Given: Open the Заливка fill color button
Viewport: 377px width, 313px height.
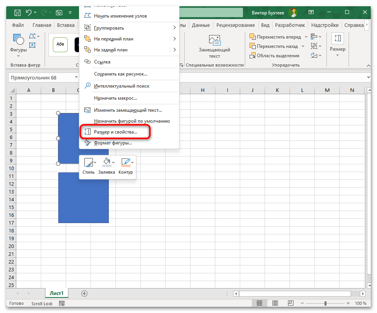Looking at the screenshot, I should (x=106, y=166).
